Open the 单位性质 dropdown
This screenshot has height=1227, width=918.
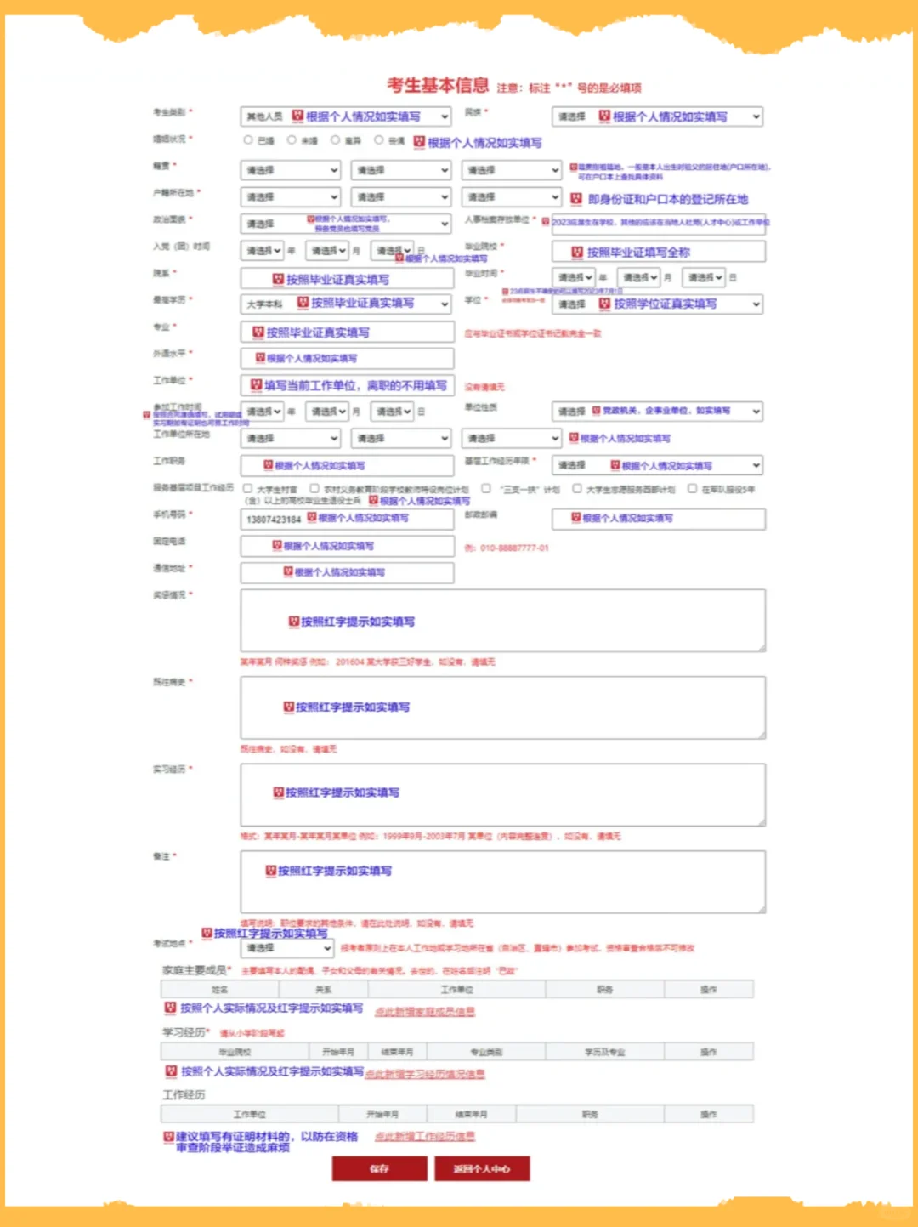pyautogui.click(x=657, y=412)
